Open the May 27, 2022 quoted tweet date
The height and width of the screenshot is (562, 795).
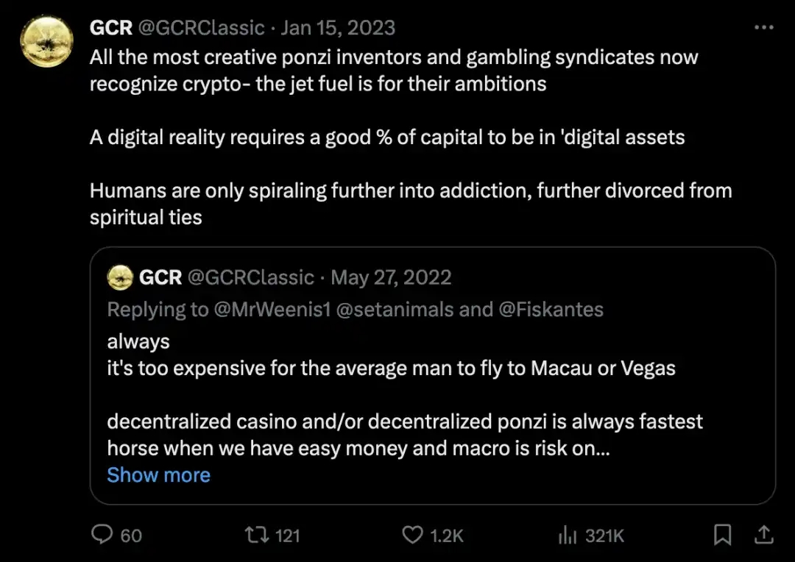pos(391,277)
